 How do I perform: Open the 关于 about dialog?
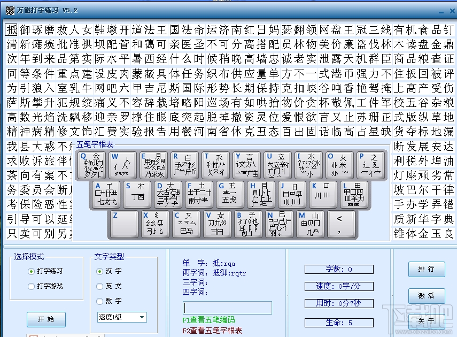pyautogui.click(x=426, y=321)
